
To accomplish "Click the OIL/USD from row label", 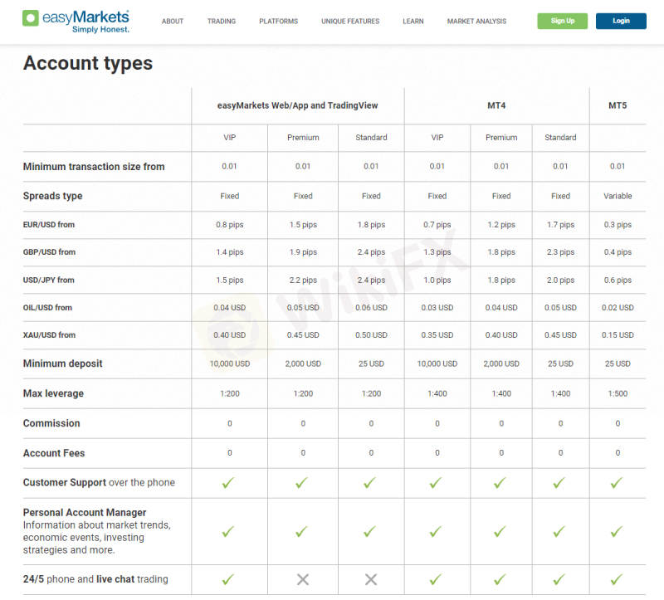I will coord(47,307).
